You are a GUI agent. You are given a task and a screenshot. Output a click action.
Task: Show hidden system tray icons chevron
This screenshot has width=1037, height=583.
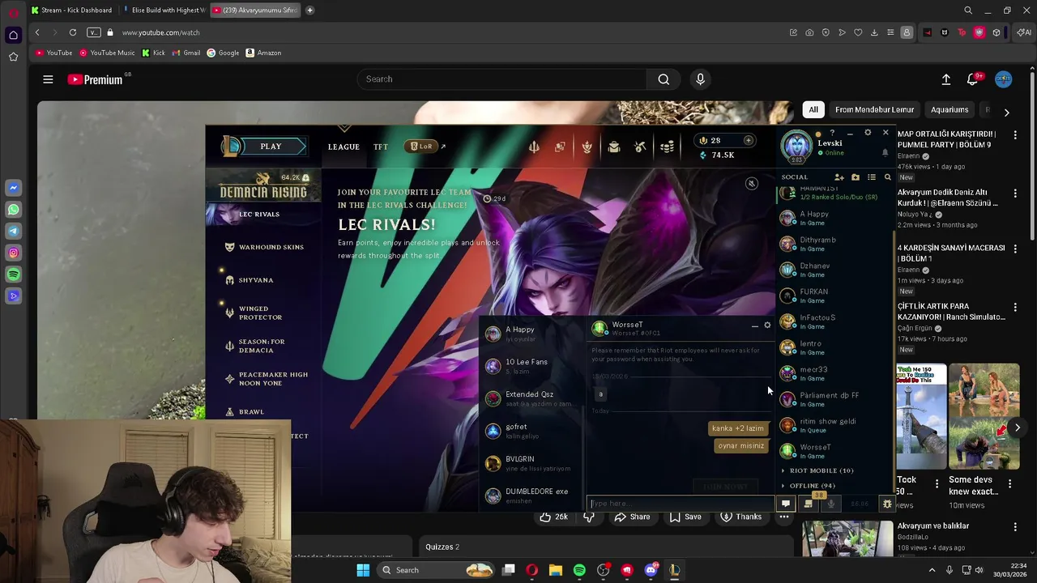932,570
